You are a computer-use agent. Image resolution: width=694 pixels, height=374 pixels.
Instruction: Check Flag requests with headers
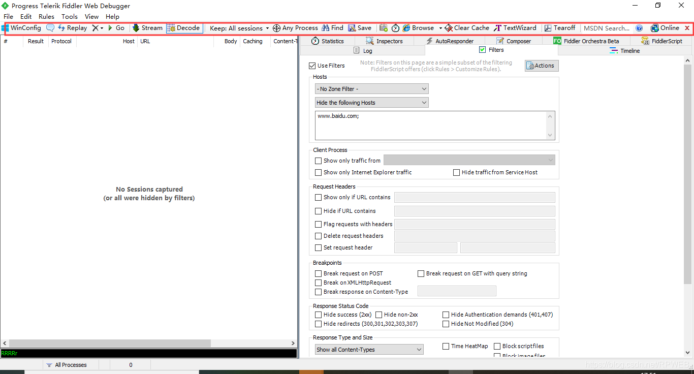pyautogui.click(x=319, y=224)
